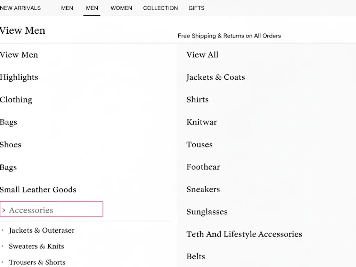This screenshot has width=356, height=267.
Task: Expand the chevron beside Accessories
Action: click(4, 210)
